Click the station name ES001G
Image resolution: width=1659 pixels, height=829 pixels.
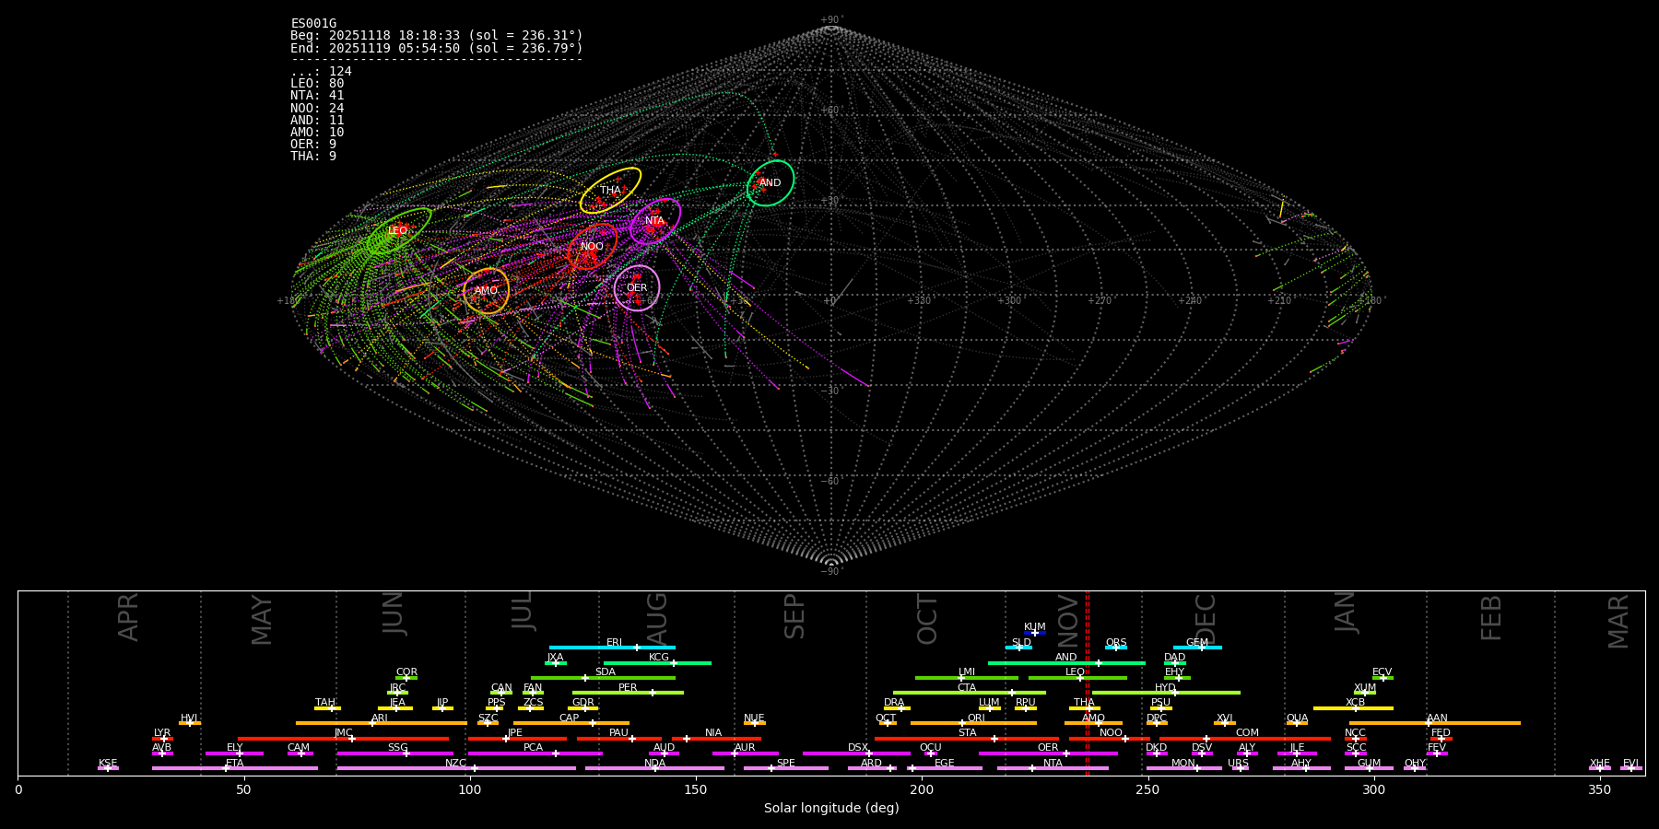(313, 24)
